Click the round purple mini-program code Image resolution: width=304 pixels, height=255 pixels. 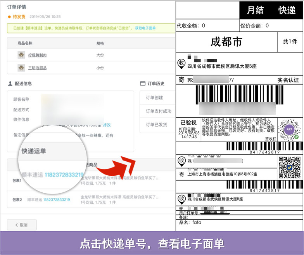(x=288, y=129)
